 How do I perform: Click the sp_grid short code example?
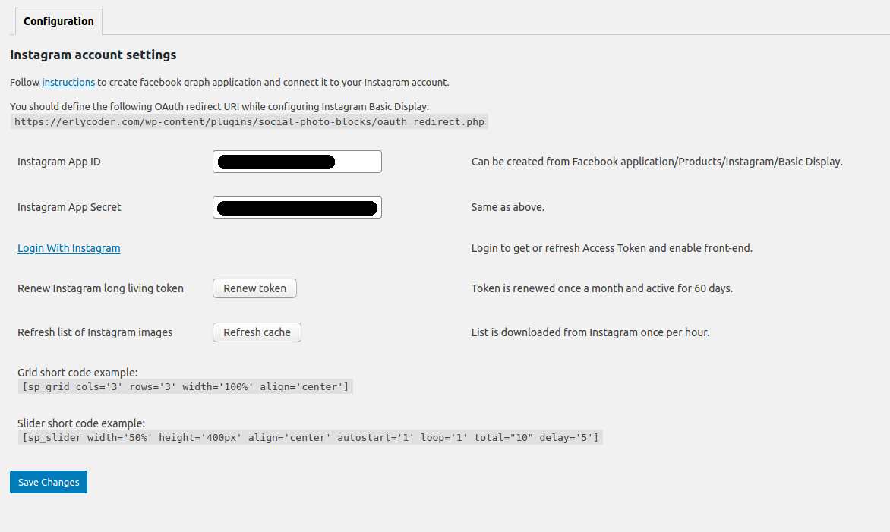pyautogui.click(x=185, y=387)
